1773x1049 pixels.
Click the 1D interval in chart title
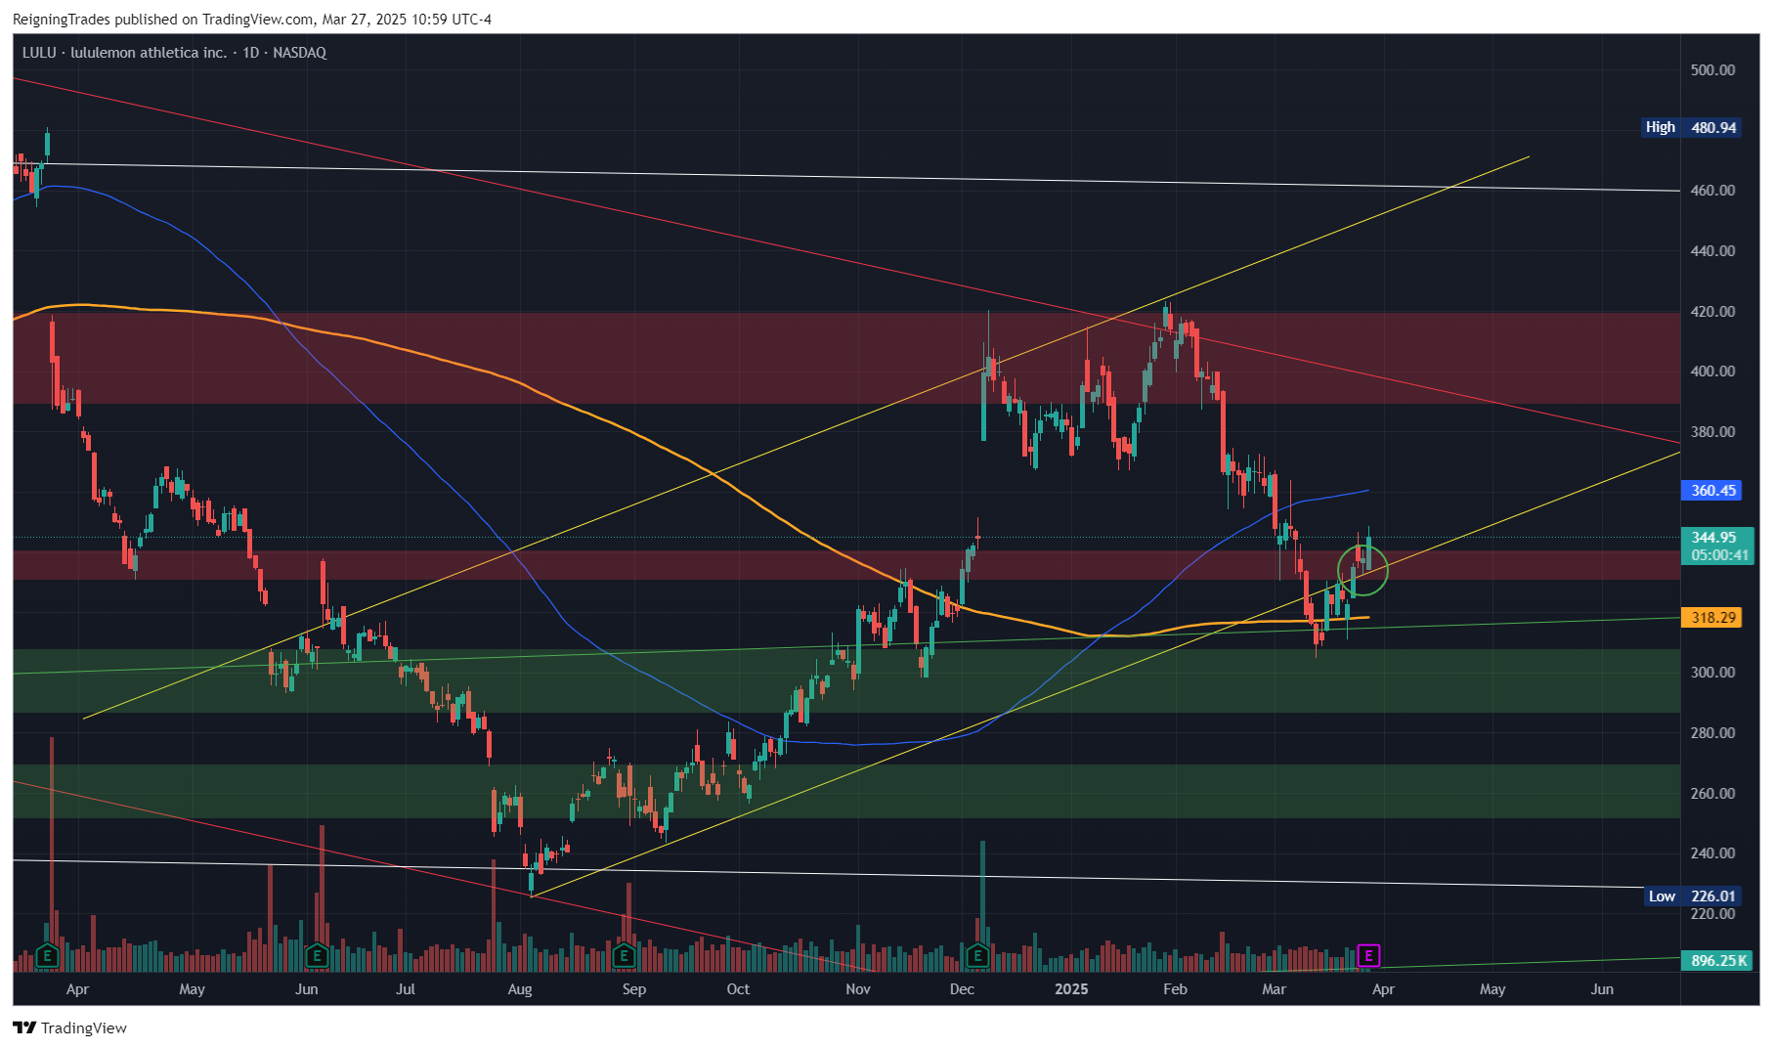(251, 53)
